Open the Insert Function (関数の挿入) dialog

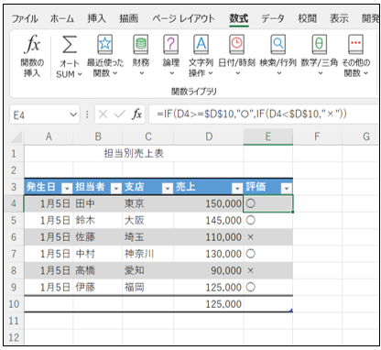click(32, 56)
